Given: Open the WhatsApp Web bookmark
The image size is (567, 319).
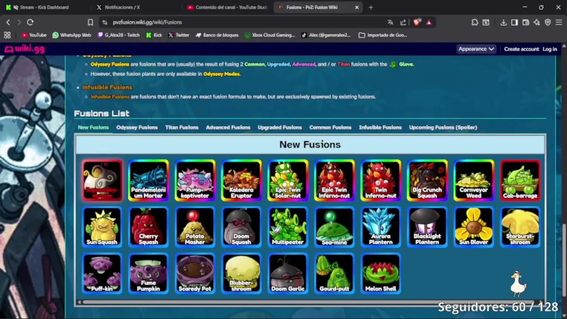Looking at the screenshot, I should 72,35.
